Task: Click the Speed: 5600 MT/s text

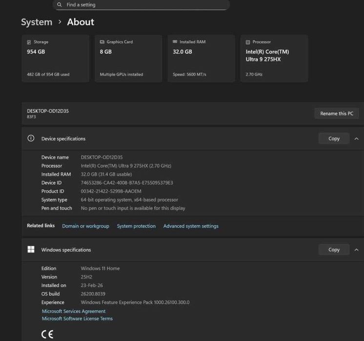Action: (189, 75)
